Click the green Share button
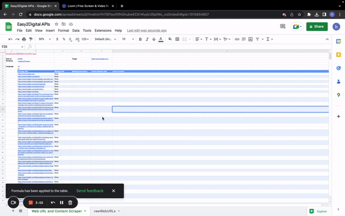Image resolution: width=345 pixels, height=216 pixels. click(317, 26)
